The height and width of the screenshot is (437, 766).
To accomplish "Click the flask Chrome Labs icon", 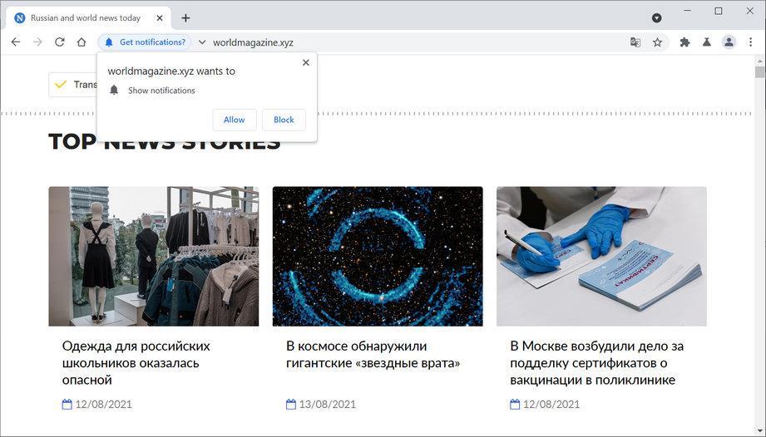I will (707, 42).
